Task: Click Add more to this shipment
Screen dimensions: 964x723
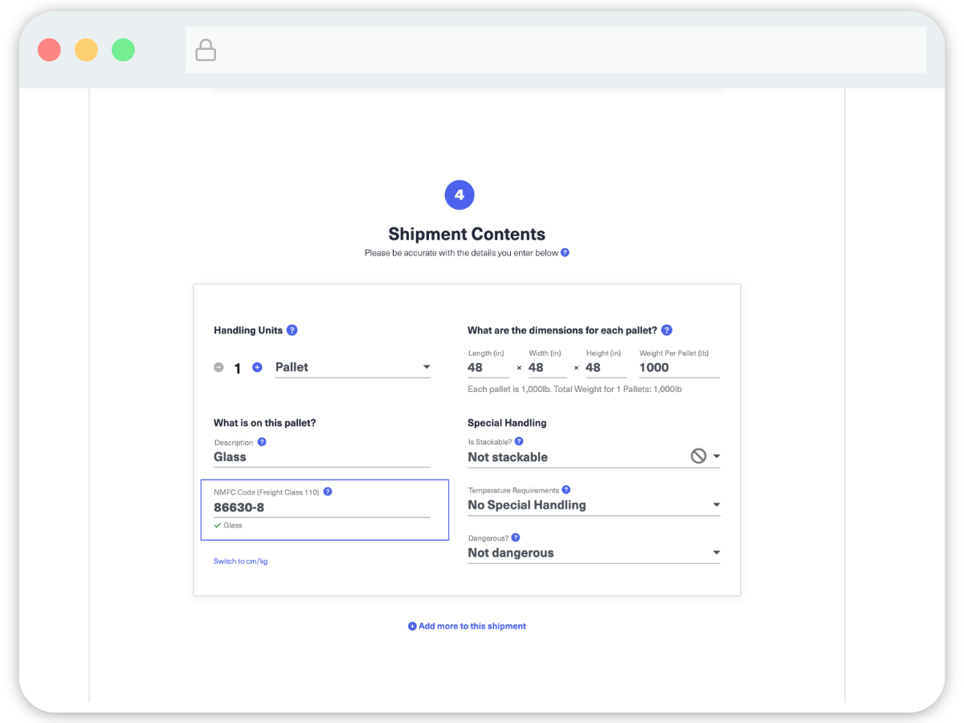Action: (x=467, y=626)
